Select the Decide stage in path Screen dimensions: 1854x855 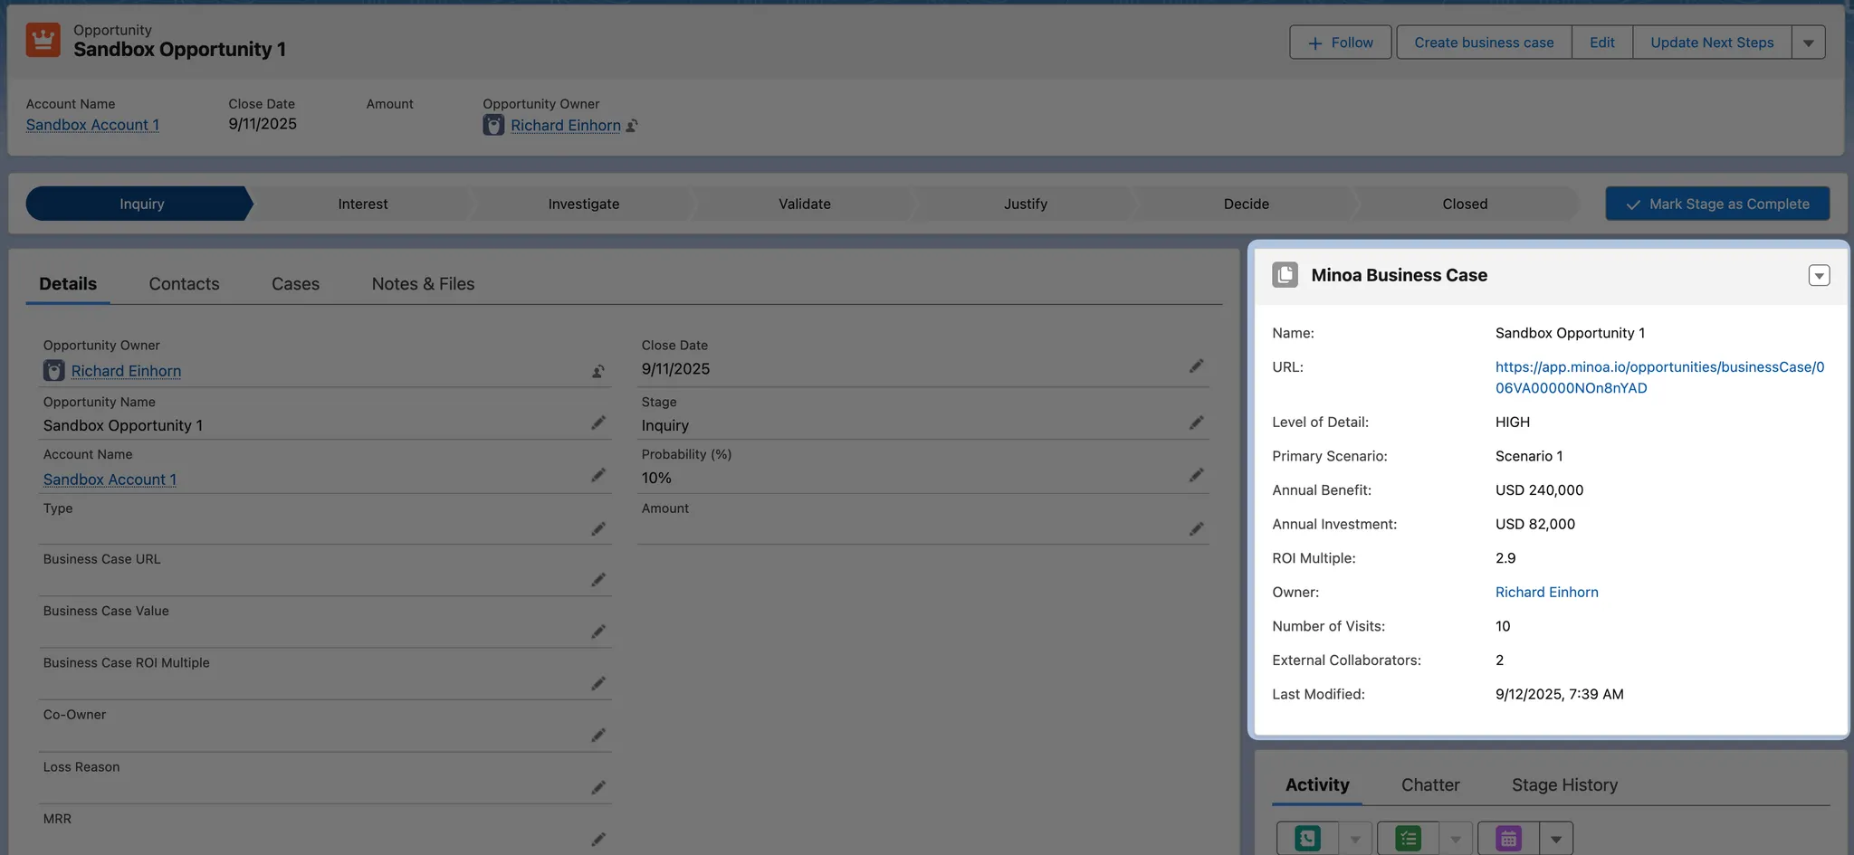point(1247,204)
